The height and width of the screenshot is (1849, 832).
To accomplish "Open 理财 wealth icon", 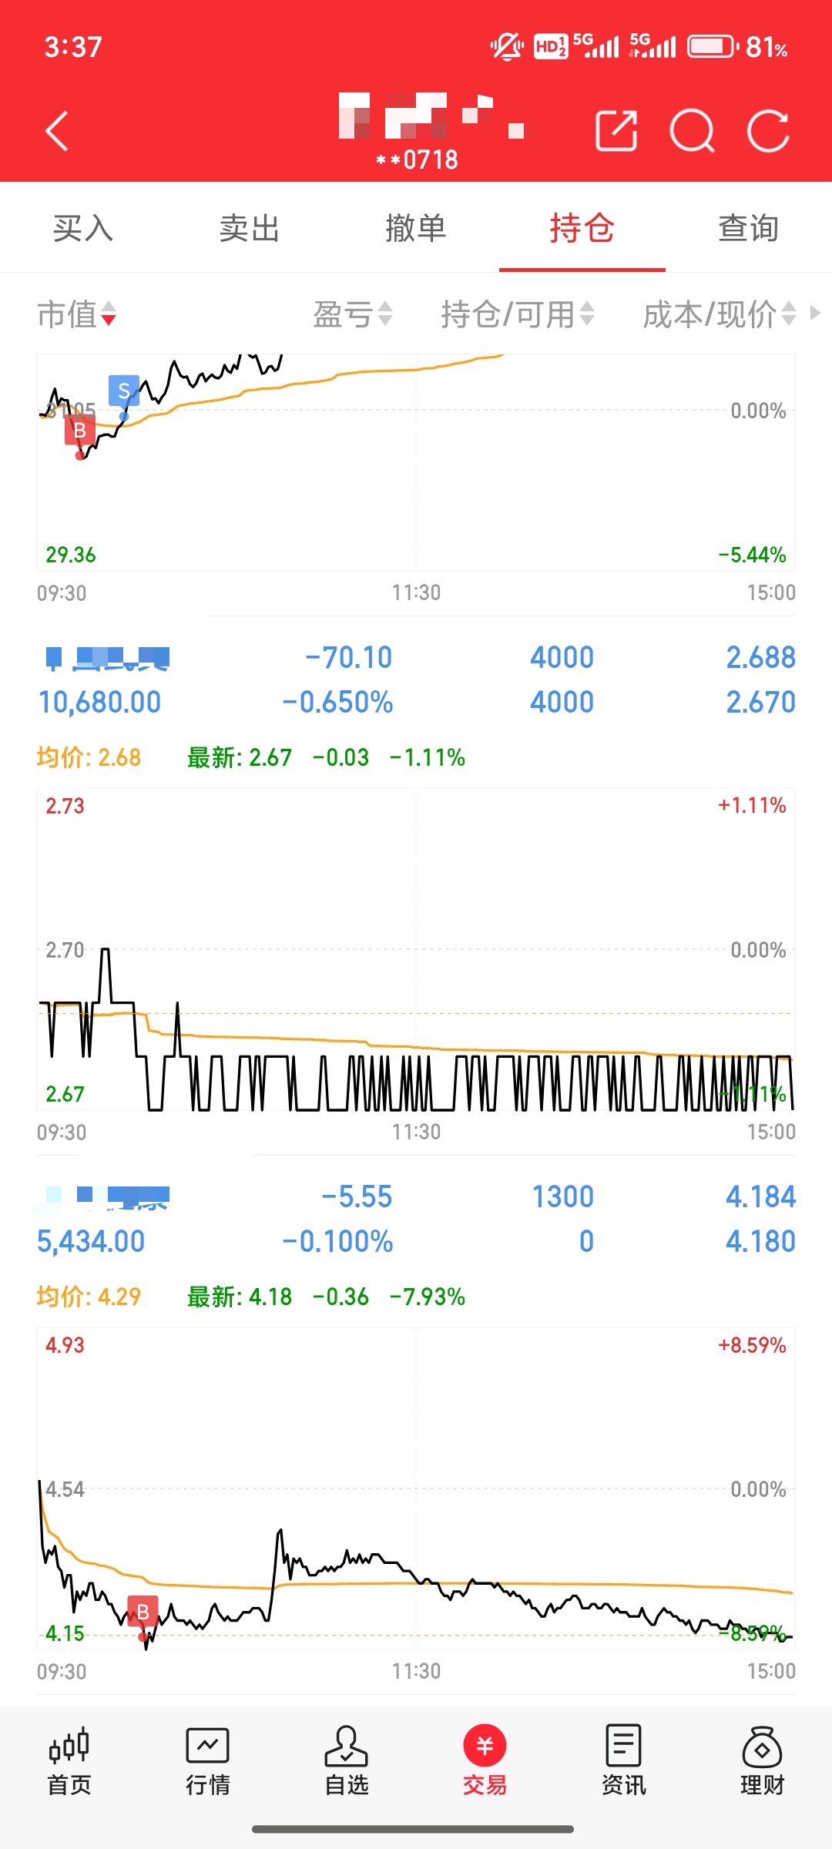I will click(x=762, y=1763).
